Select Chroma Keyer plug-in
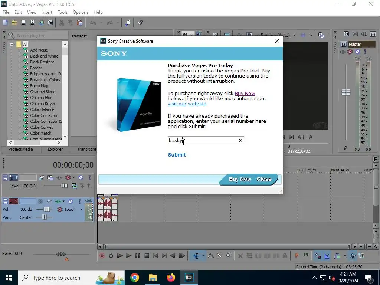The width and height of the screenshot is (380, 285). pos(42,104)
